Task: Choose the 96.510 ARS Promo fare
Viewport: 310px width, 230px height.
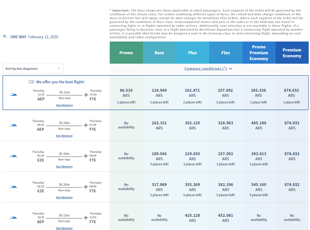Action: tap(126, 93)
